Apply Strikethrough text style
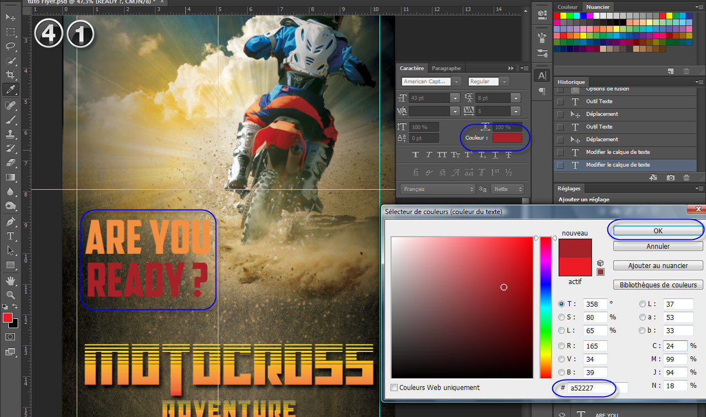 509,155
